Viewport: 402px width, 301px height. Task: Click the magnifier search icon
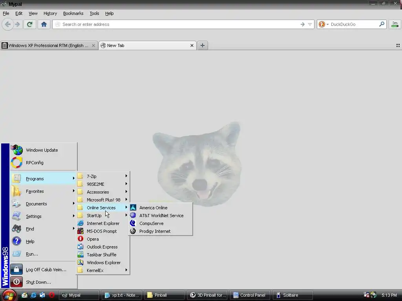coord(382,24)
